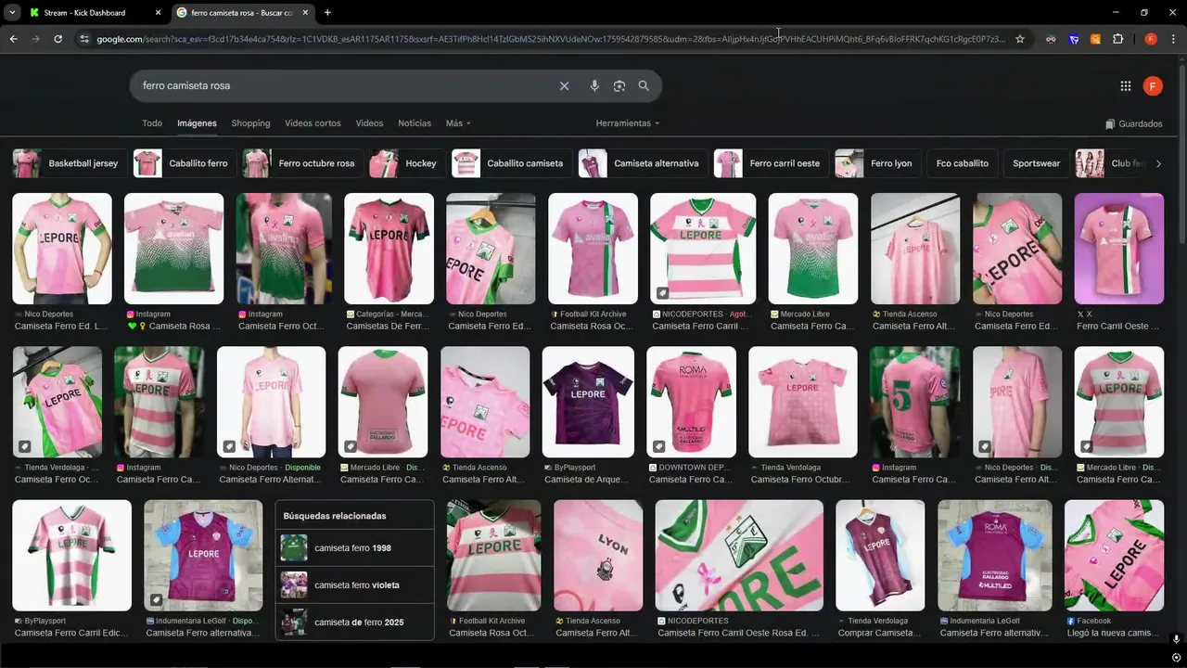Screen dimensions: 1187x668
Task: Bookmark this page with the star
Action: 1020,39
